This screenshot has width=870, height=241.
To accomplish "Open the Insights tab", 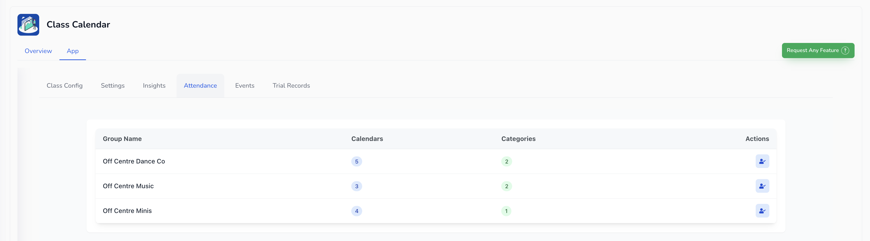I will point(154,86).
